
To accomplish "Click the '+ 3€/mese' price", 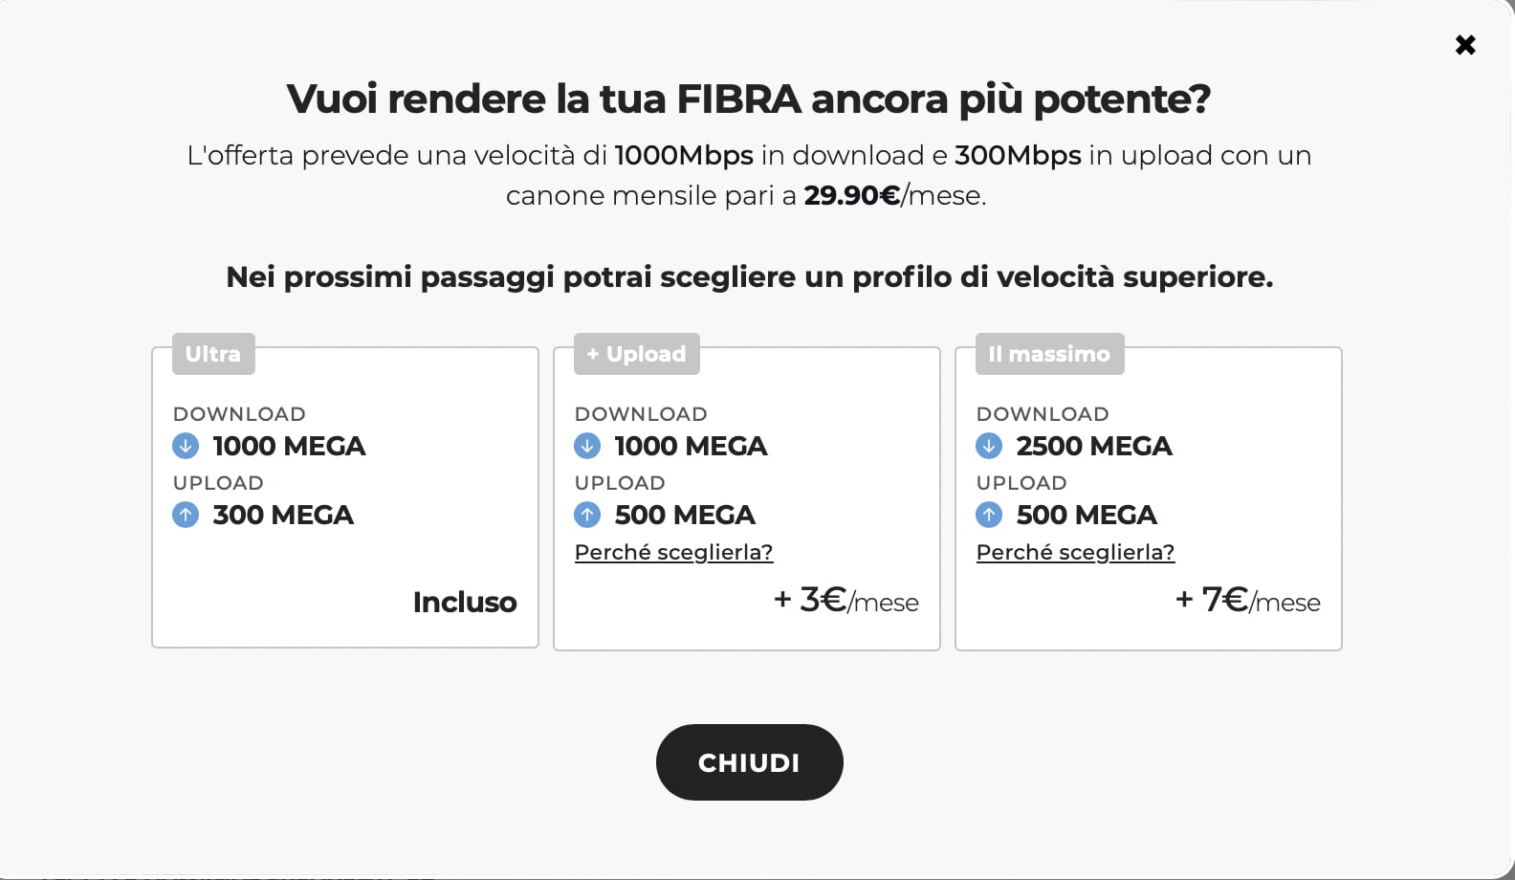I will [845, 601].
